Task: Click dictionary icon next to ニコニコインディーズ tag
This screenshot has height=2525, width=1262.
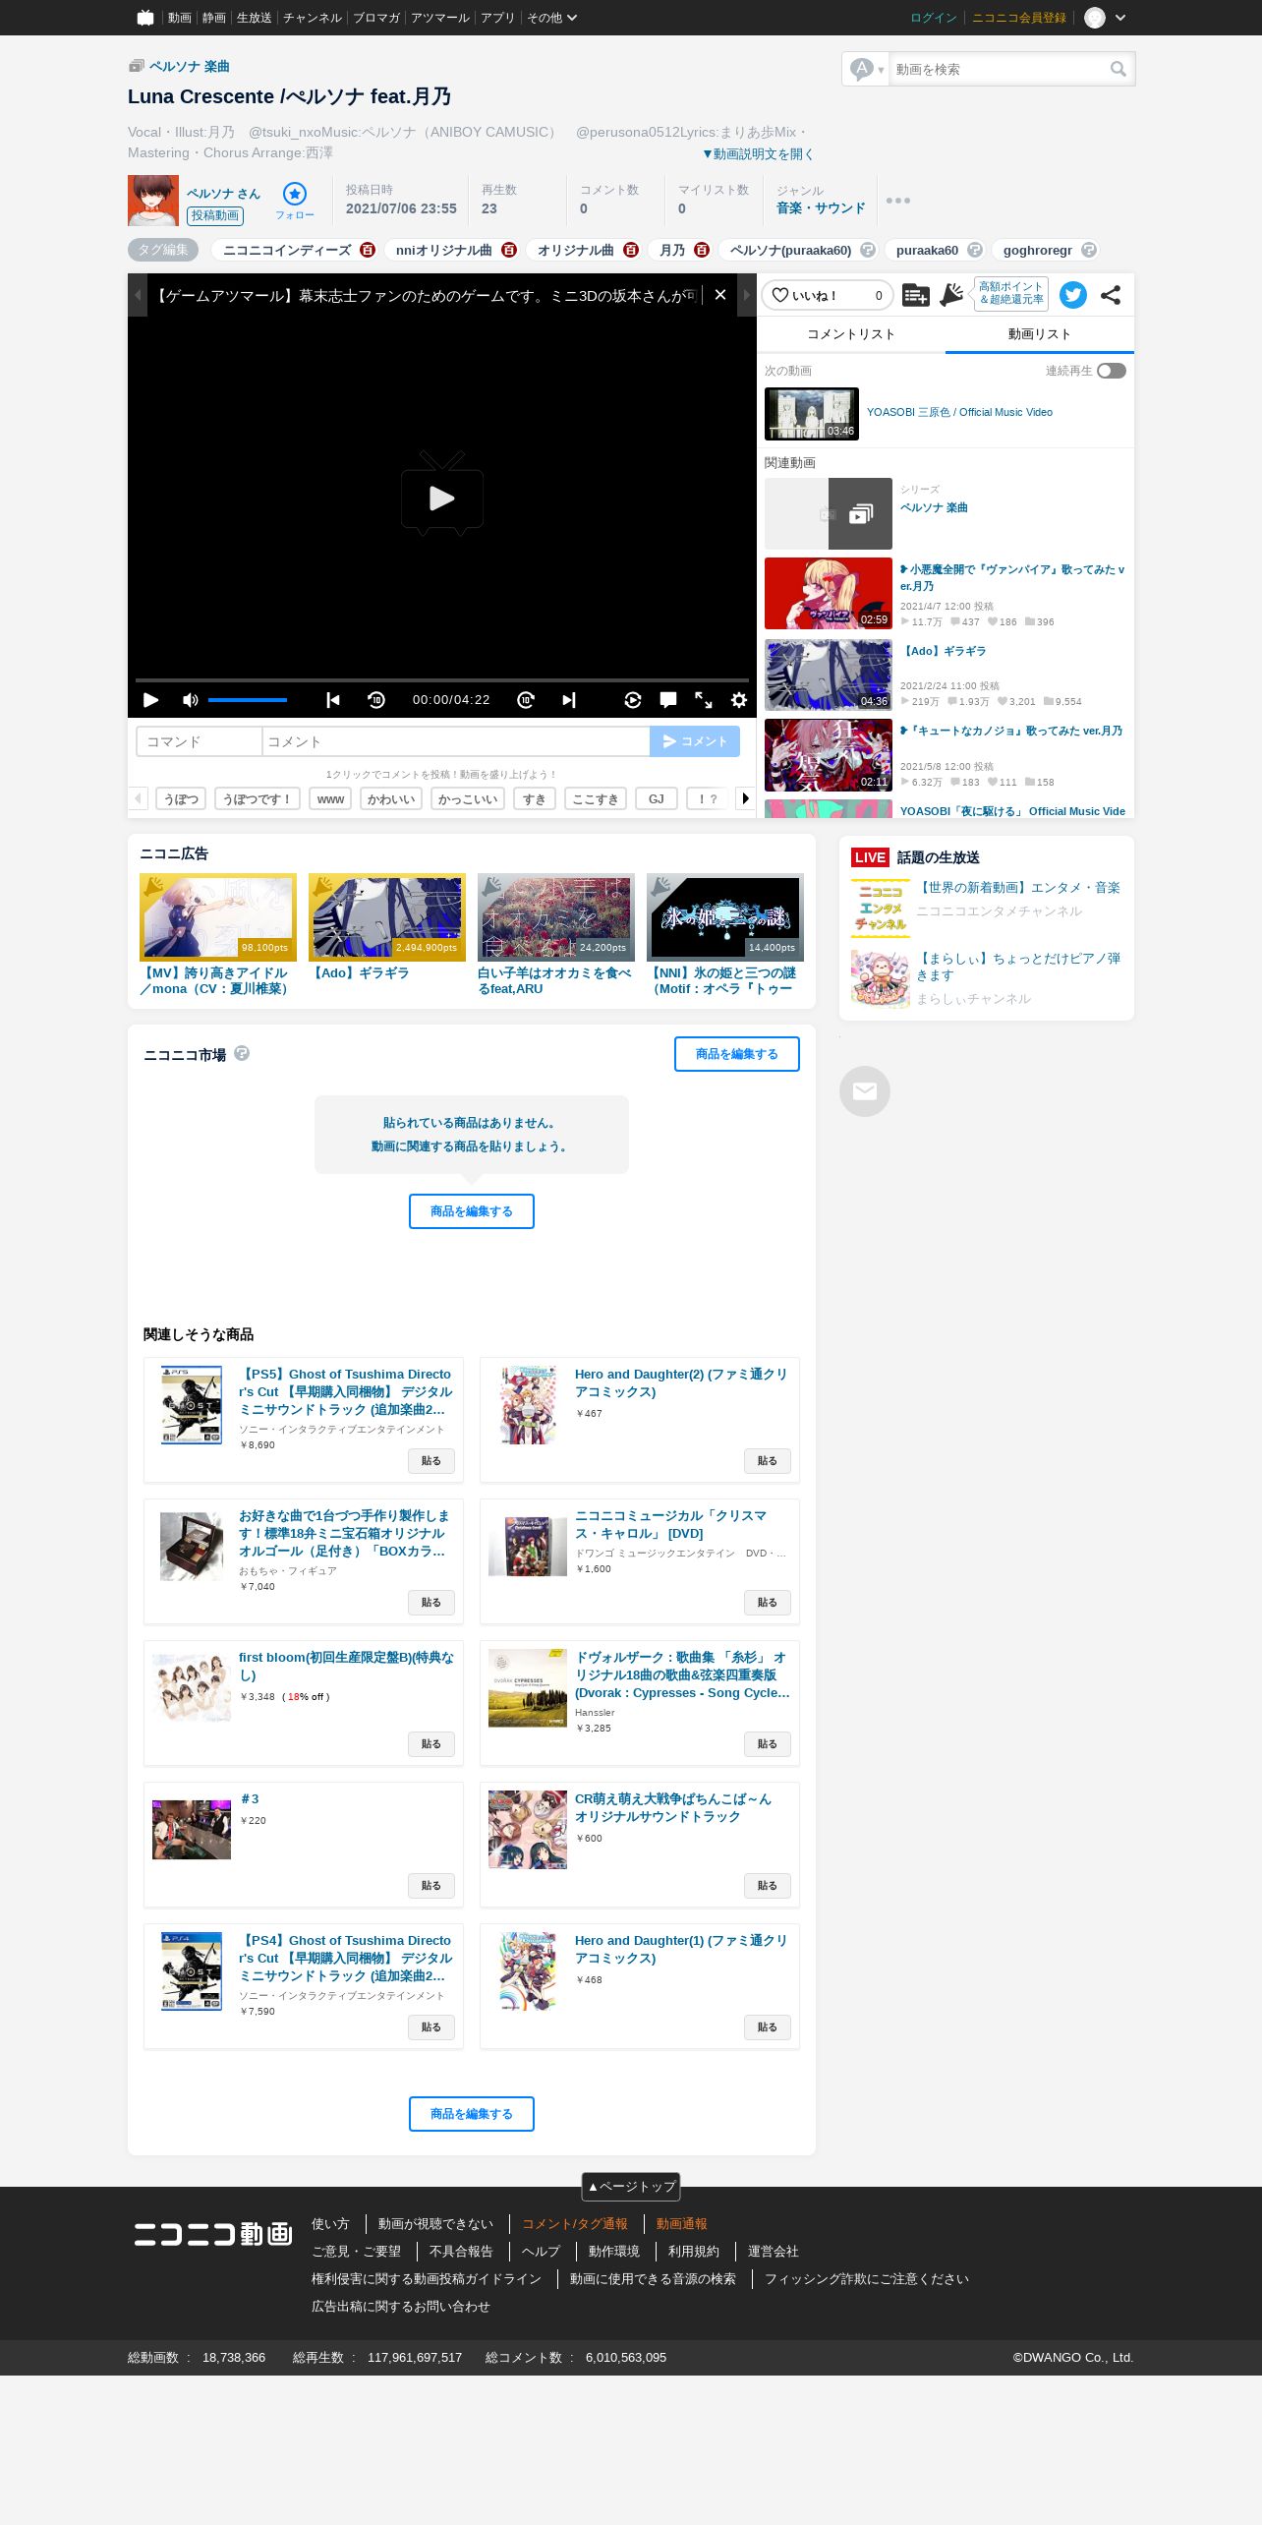Action: coord(368,250)
